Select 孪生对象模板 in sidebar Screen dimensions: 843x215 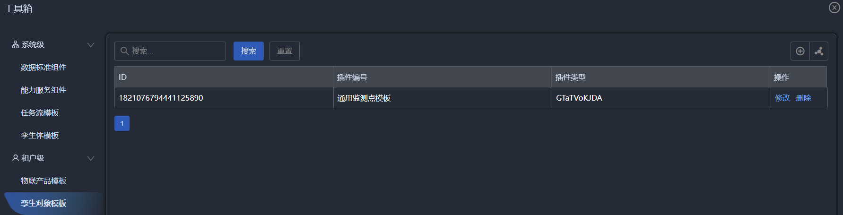pos(43,203)
